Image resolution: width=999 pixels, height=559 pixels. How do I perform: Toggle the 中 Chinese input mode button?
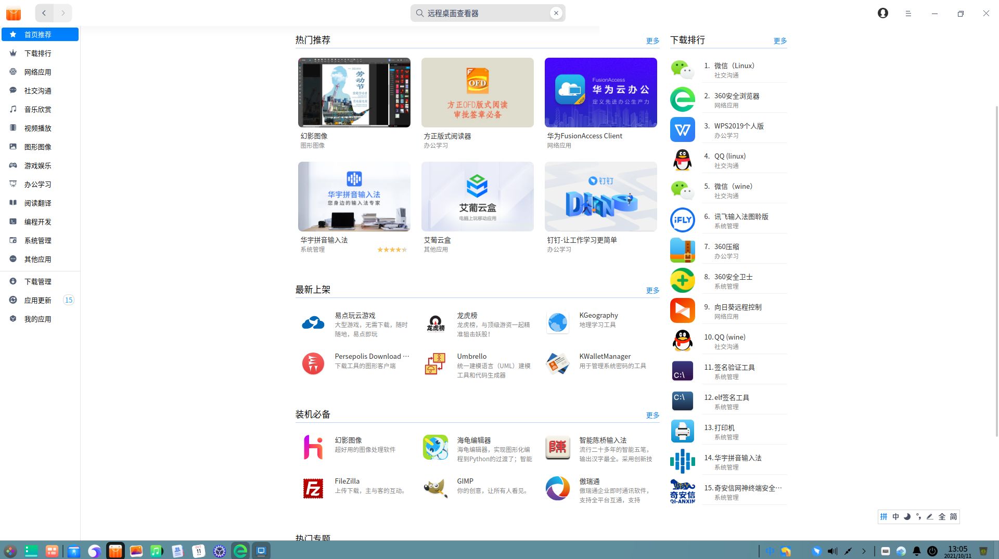(895, 516)
